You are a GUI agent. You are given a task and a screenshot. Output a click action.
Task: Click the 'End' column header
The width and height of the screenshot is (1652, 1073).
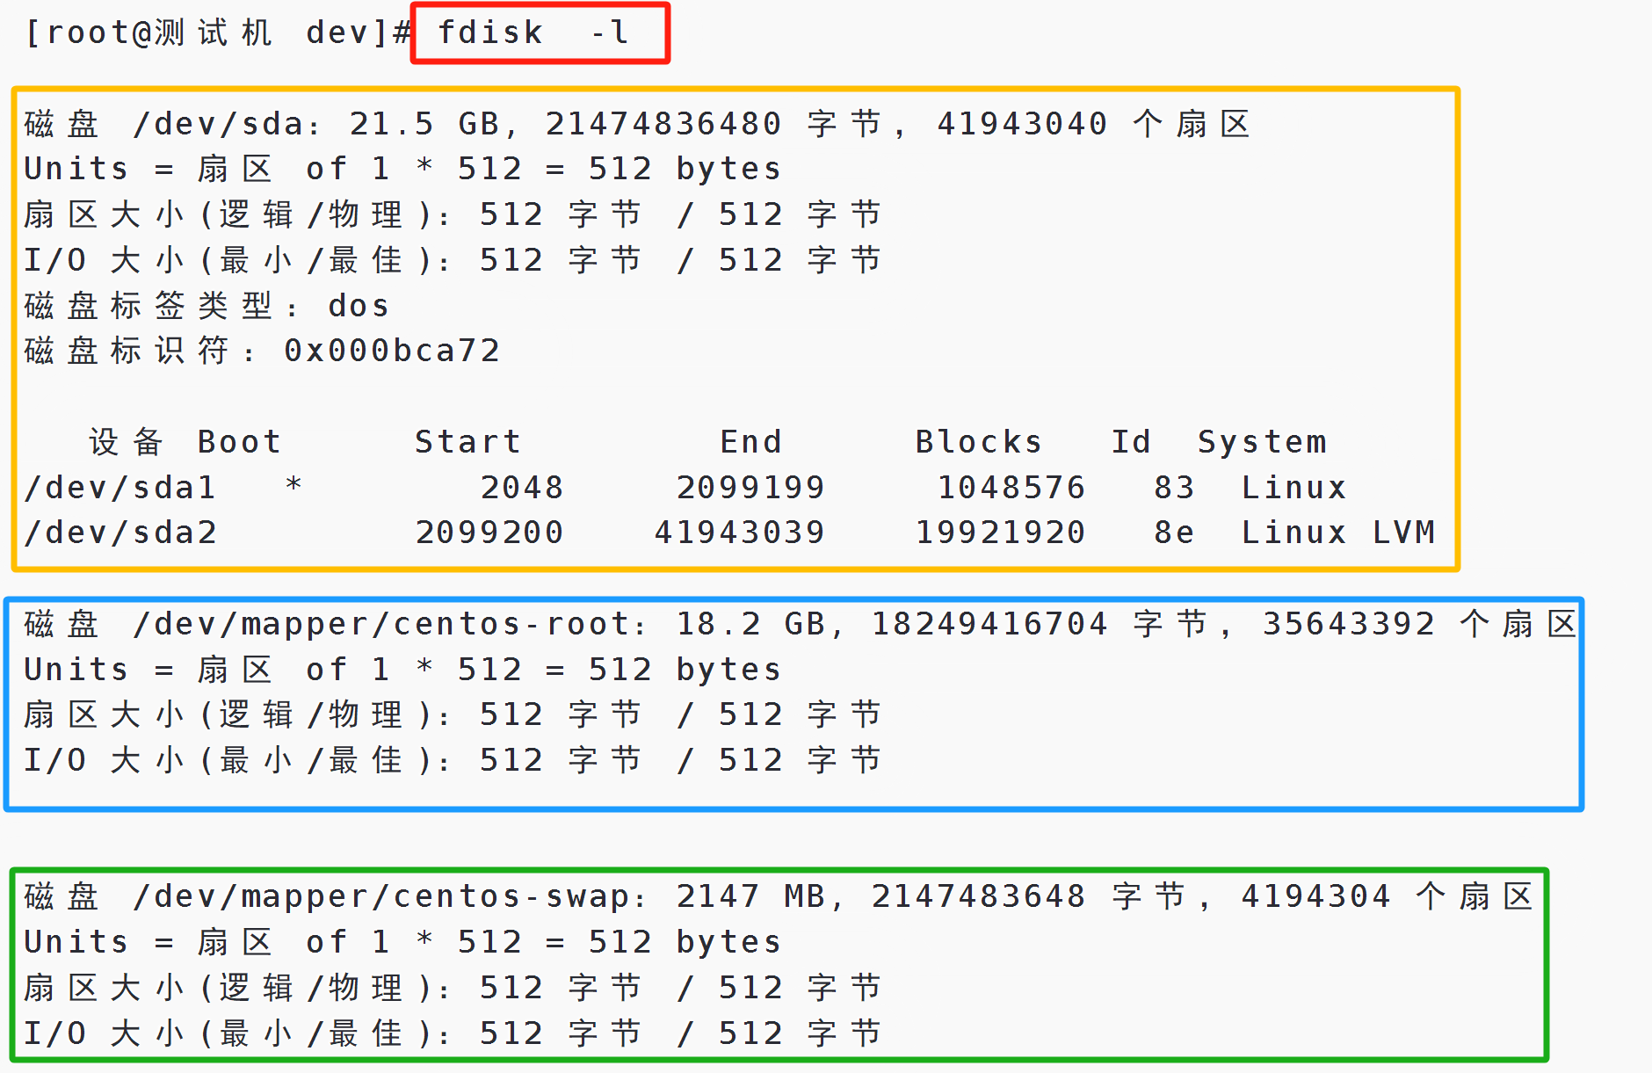pyautogui.click(x=750, y=442)
